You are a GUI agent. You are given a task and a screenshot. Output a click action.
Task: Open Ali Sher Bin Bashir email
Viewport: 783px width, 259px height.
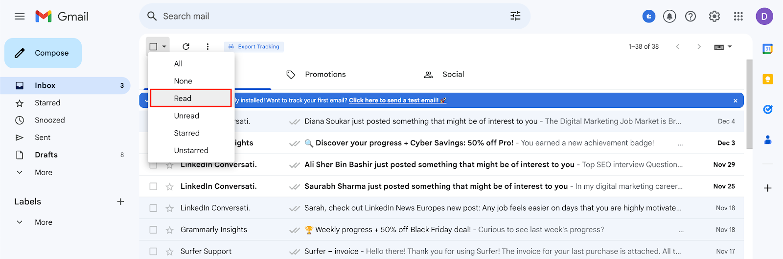point(441,164)
